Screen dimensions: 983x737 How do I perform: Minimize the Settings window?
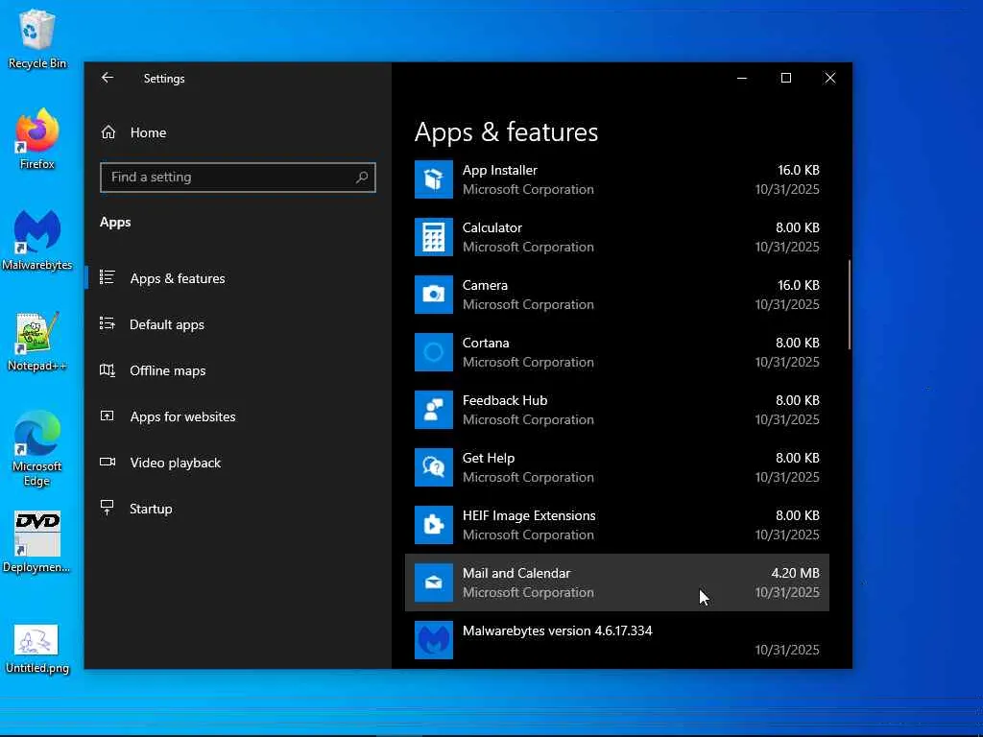pyautogui.click(x=742, y=78)
